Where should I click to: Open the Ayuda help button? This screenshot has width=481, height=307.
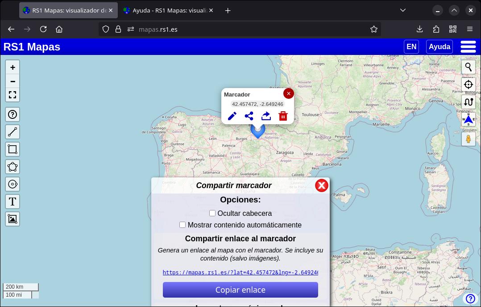click(x=439, y=47)
